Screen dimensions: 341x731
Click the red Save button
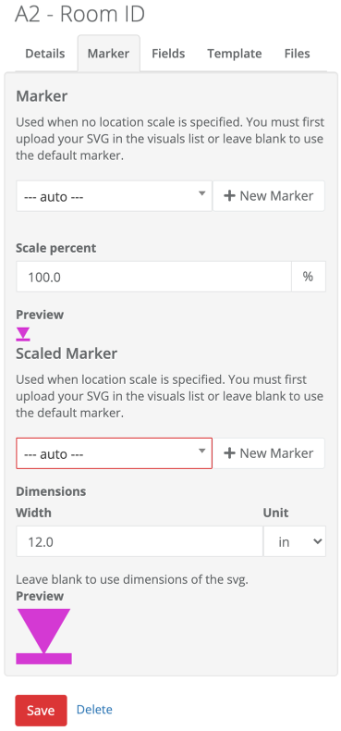[x=41, y=711]
